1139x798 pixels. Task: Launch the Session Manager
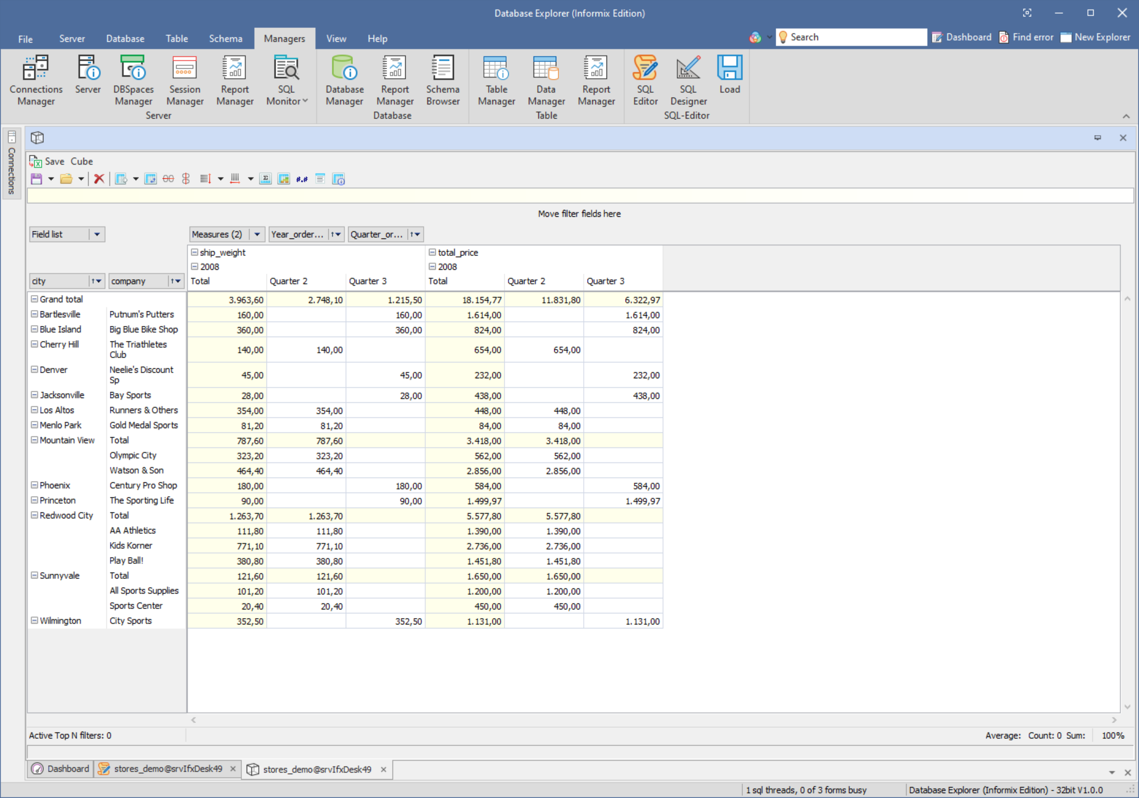tap(185, 81)
